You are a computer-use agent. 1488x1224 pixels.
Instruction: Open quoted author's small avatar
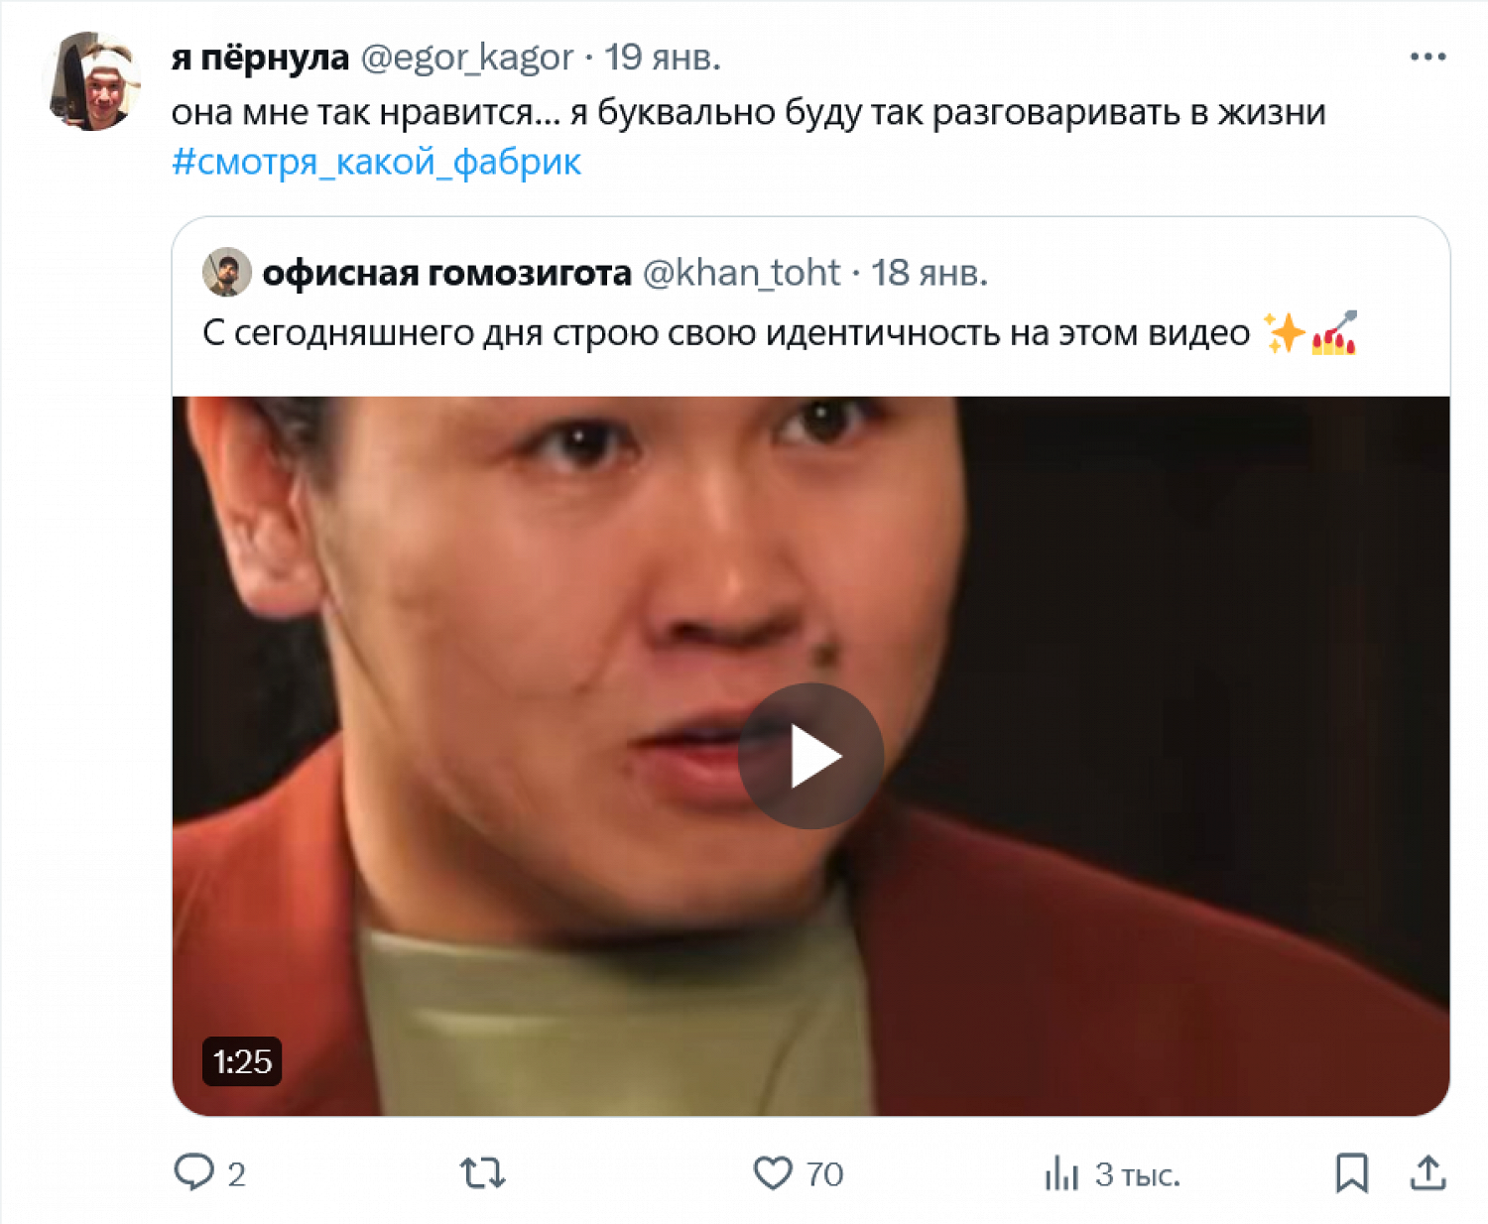(227, 272)
